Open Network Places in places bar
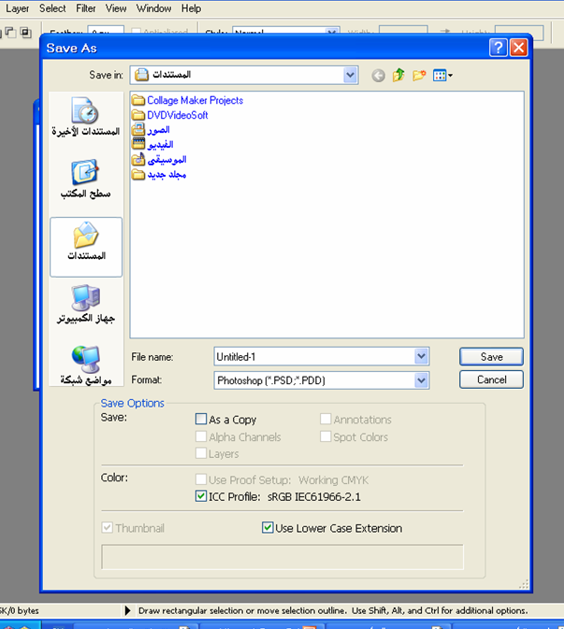Image resolution: width=564 pixels, height=629 pixels. 85,366
